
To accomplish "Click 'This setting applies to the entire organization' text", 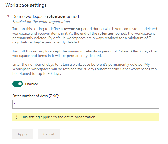I will pyautogui.click(x=58, y=117).
